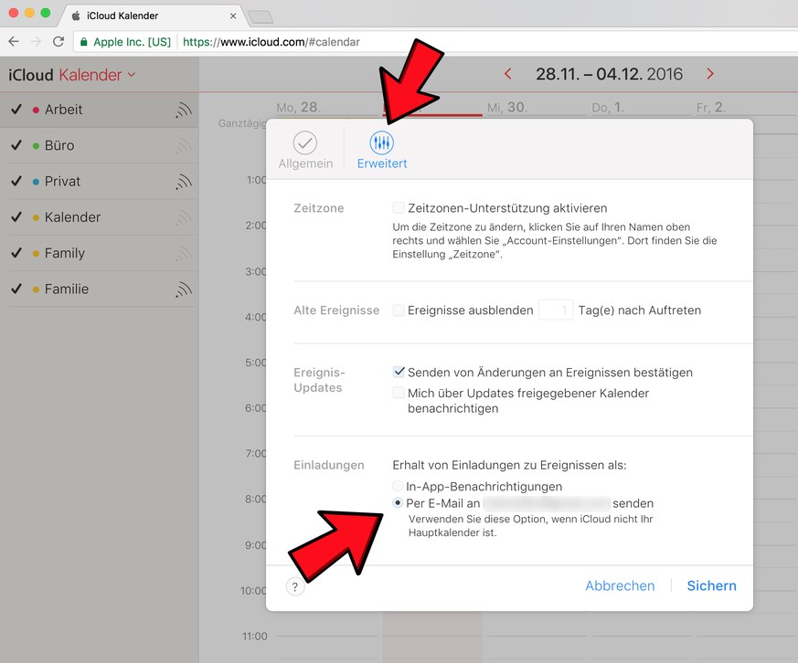798x663 pixels.
Task: Open help with the question mark button
Action: pos(295,586)
